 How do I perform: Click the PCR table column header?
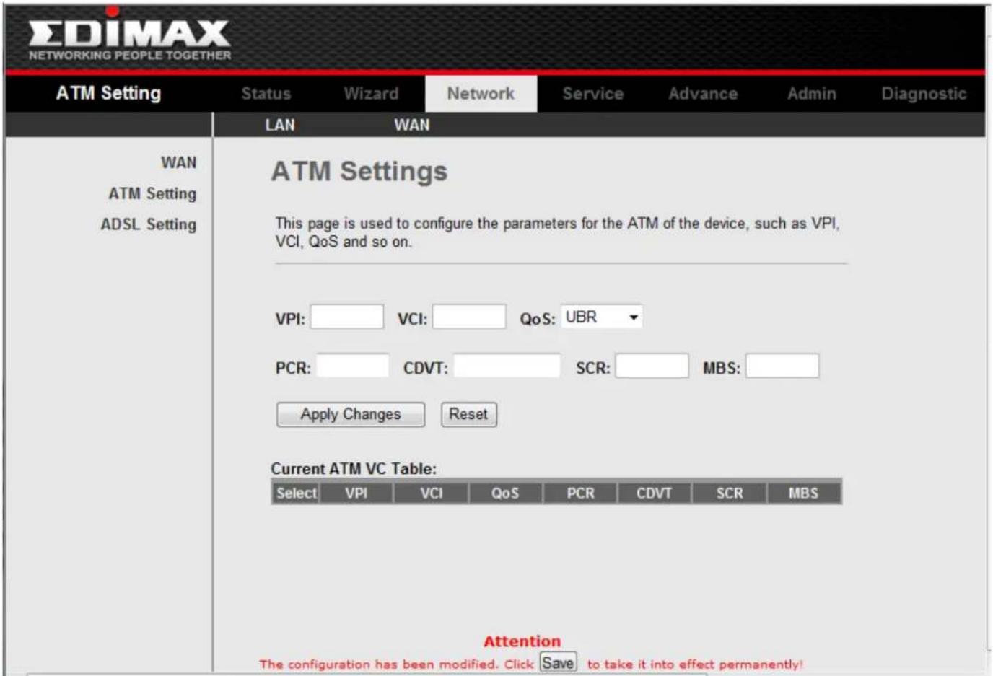pos(580,493)
